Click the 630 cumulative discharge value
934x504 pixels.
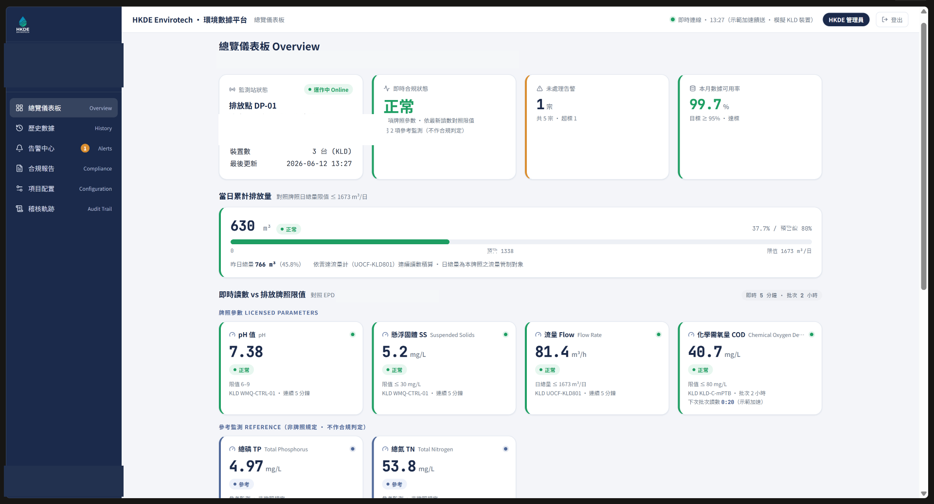[x=243, y=226]
